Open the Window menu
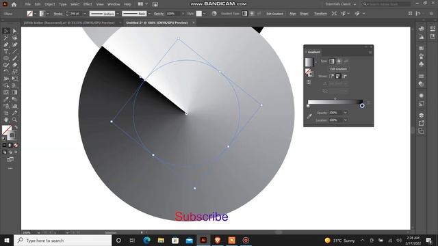Viewport: 438px width, 246px height. (x=114, y=4)
